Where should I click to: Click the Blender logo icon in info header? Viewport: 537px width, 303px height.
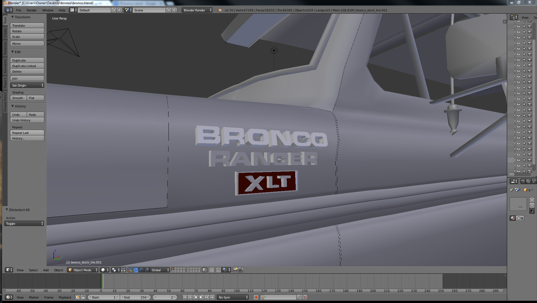point(219,10)
